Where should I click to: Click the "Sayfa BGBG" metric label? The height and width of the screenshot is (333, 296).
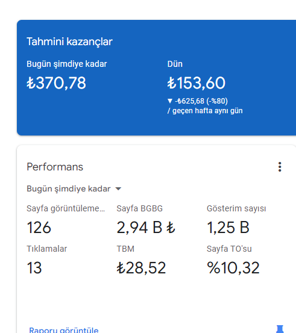tap(140, 208)
